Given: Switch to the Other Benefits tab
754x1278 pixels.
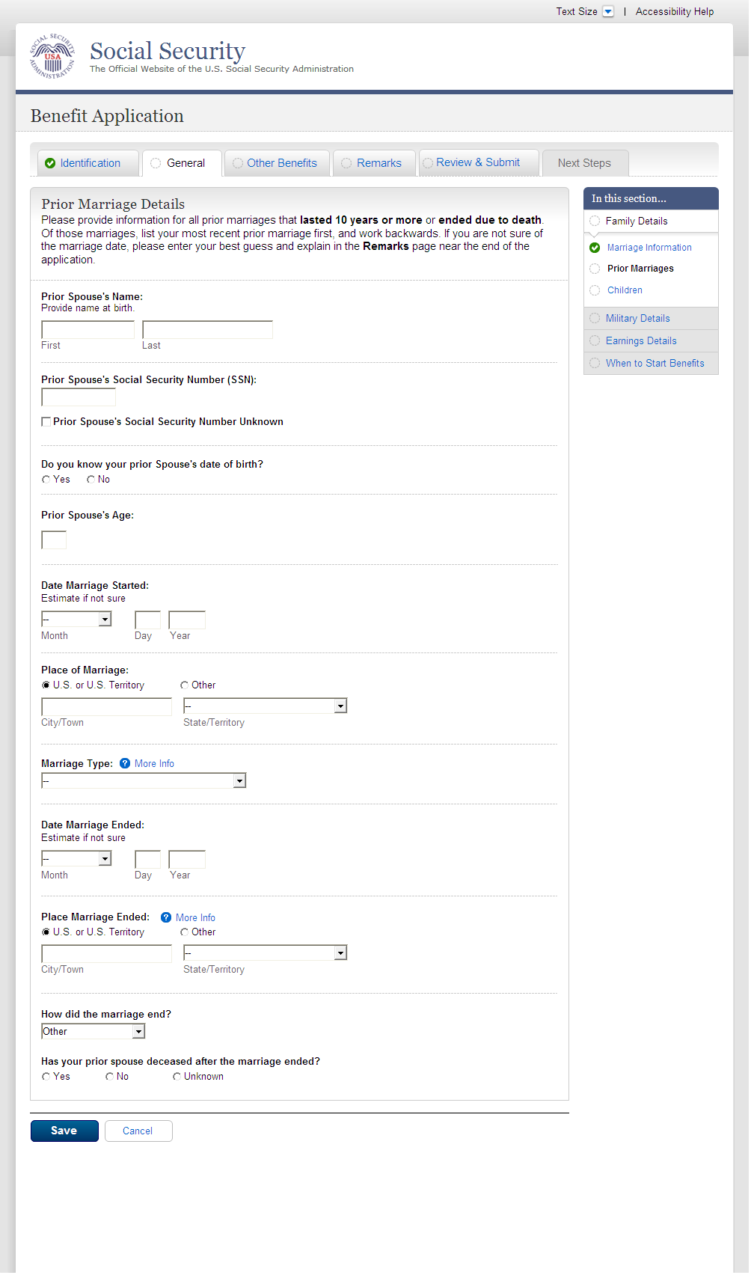Looking at the screenshot, I should (281, 163).
